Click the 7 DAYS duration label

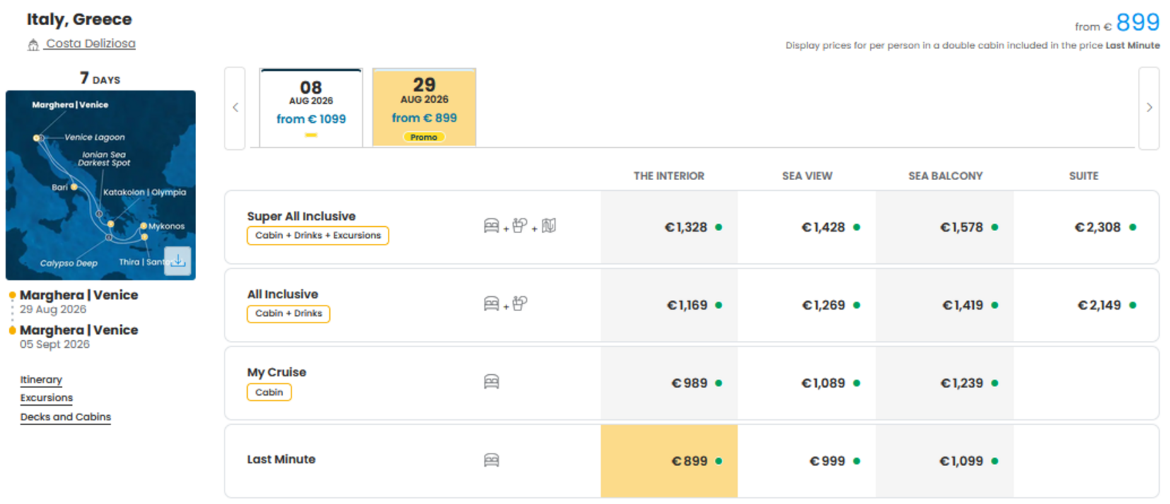pos(100,78)
